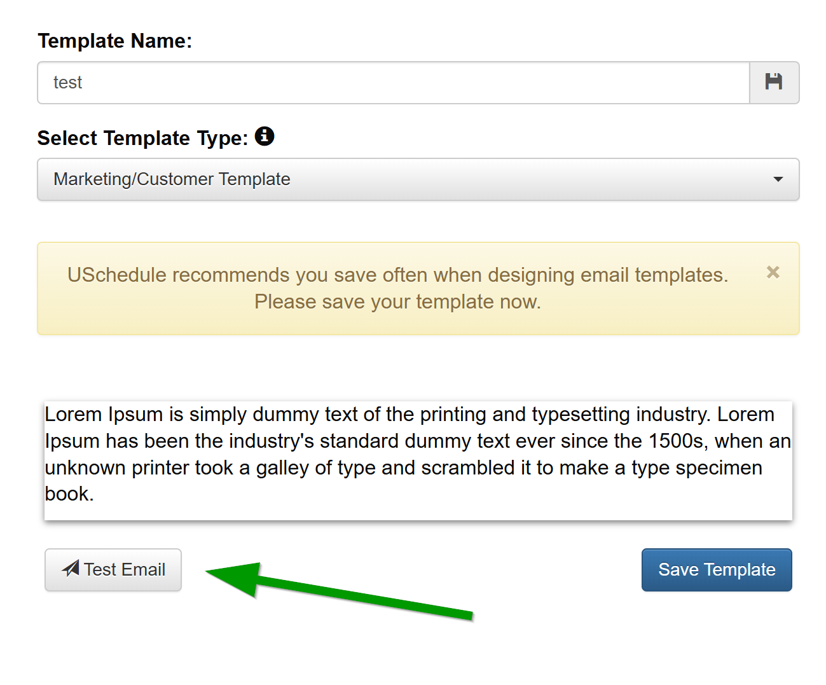Click 'Please save your template now.' line
Viewport: 826px width, 685px height.
click(397, 301)
